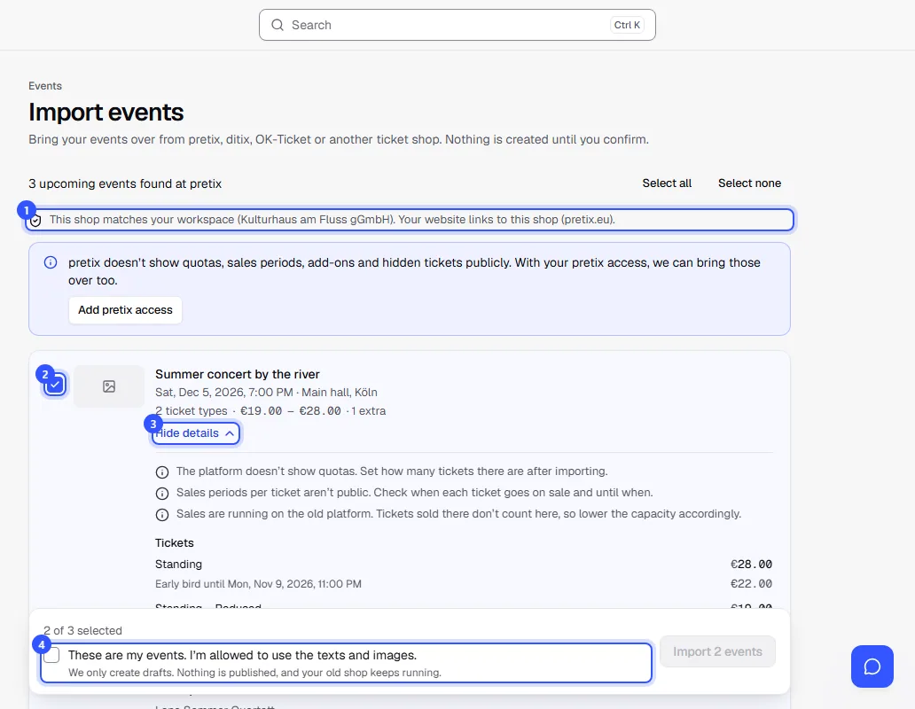Click the shield verified icon in workspace notice
This screenshot has height=709, width=915.
(x=36, y=221)
